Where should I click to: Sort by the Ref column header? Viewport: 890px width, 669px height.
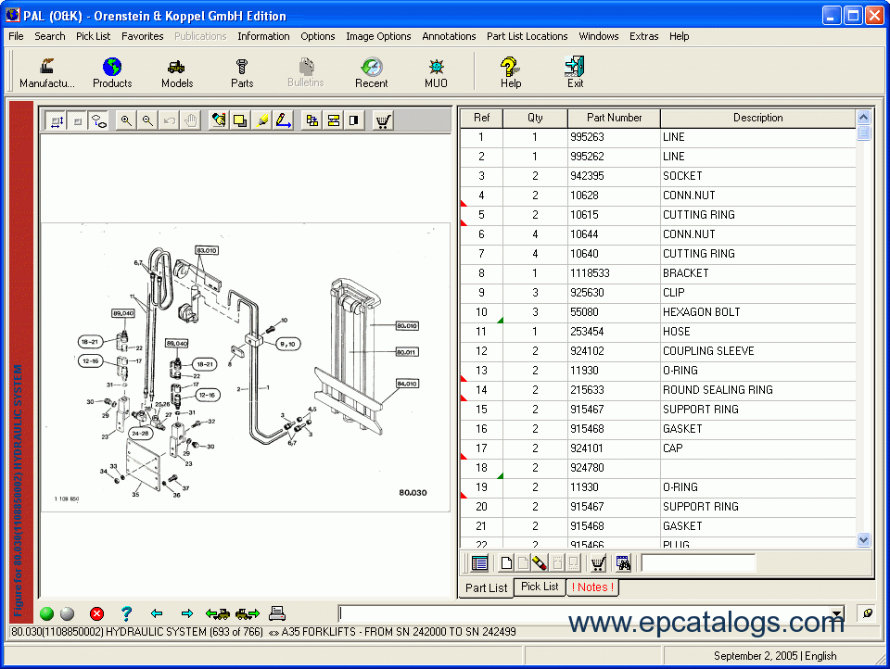(481, 118)
